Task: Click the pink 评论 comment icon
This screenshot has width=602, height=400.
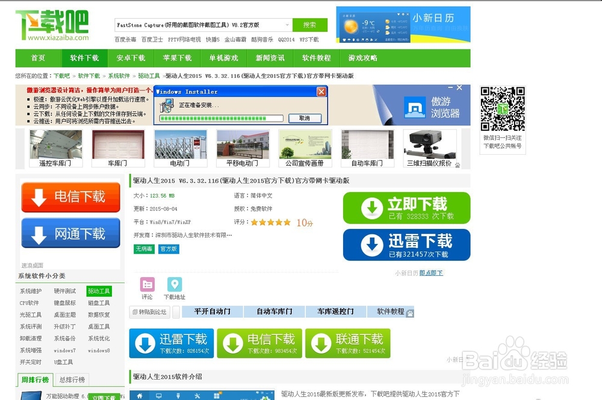Action: pos(147,284)
